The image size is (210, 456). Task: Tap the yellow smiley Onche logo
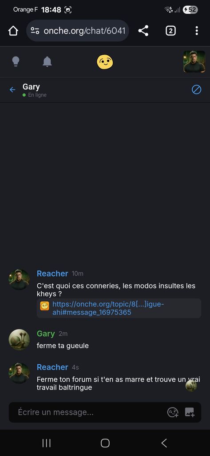point(105,61)
